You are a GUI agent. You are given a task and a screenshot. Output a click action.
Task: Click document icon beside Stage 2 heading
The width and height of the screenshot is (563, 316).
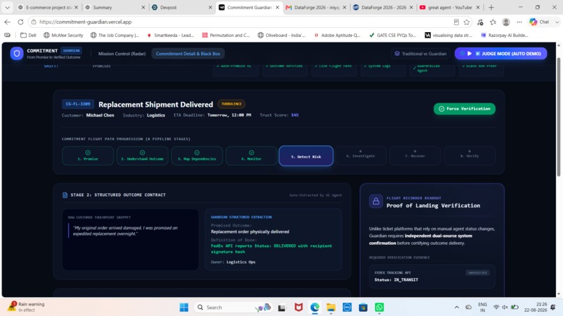tap(65, 195)
